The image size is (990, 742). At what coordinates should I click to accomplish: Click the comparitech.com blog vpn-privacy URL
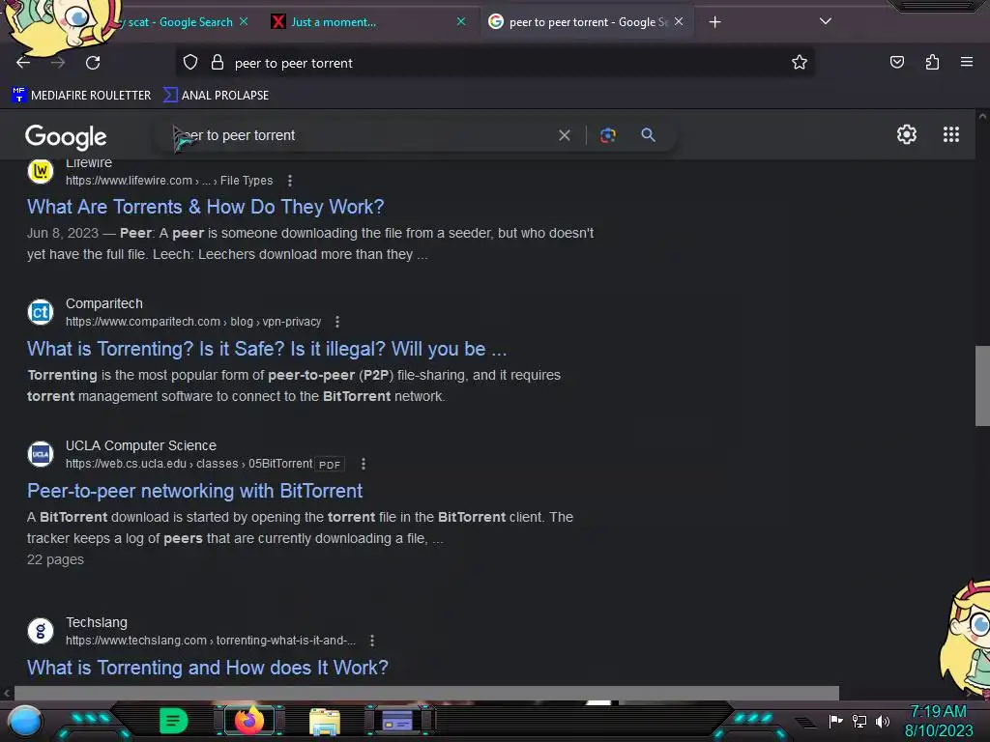point(193,322)
